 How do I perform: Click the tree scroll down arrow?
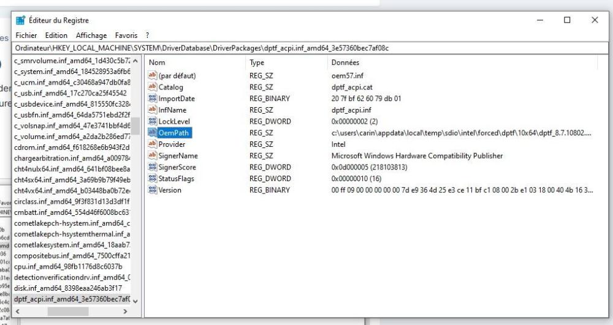click(135, 301)
